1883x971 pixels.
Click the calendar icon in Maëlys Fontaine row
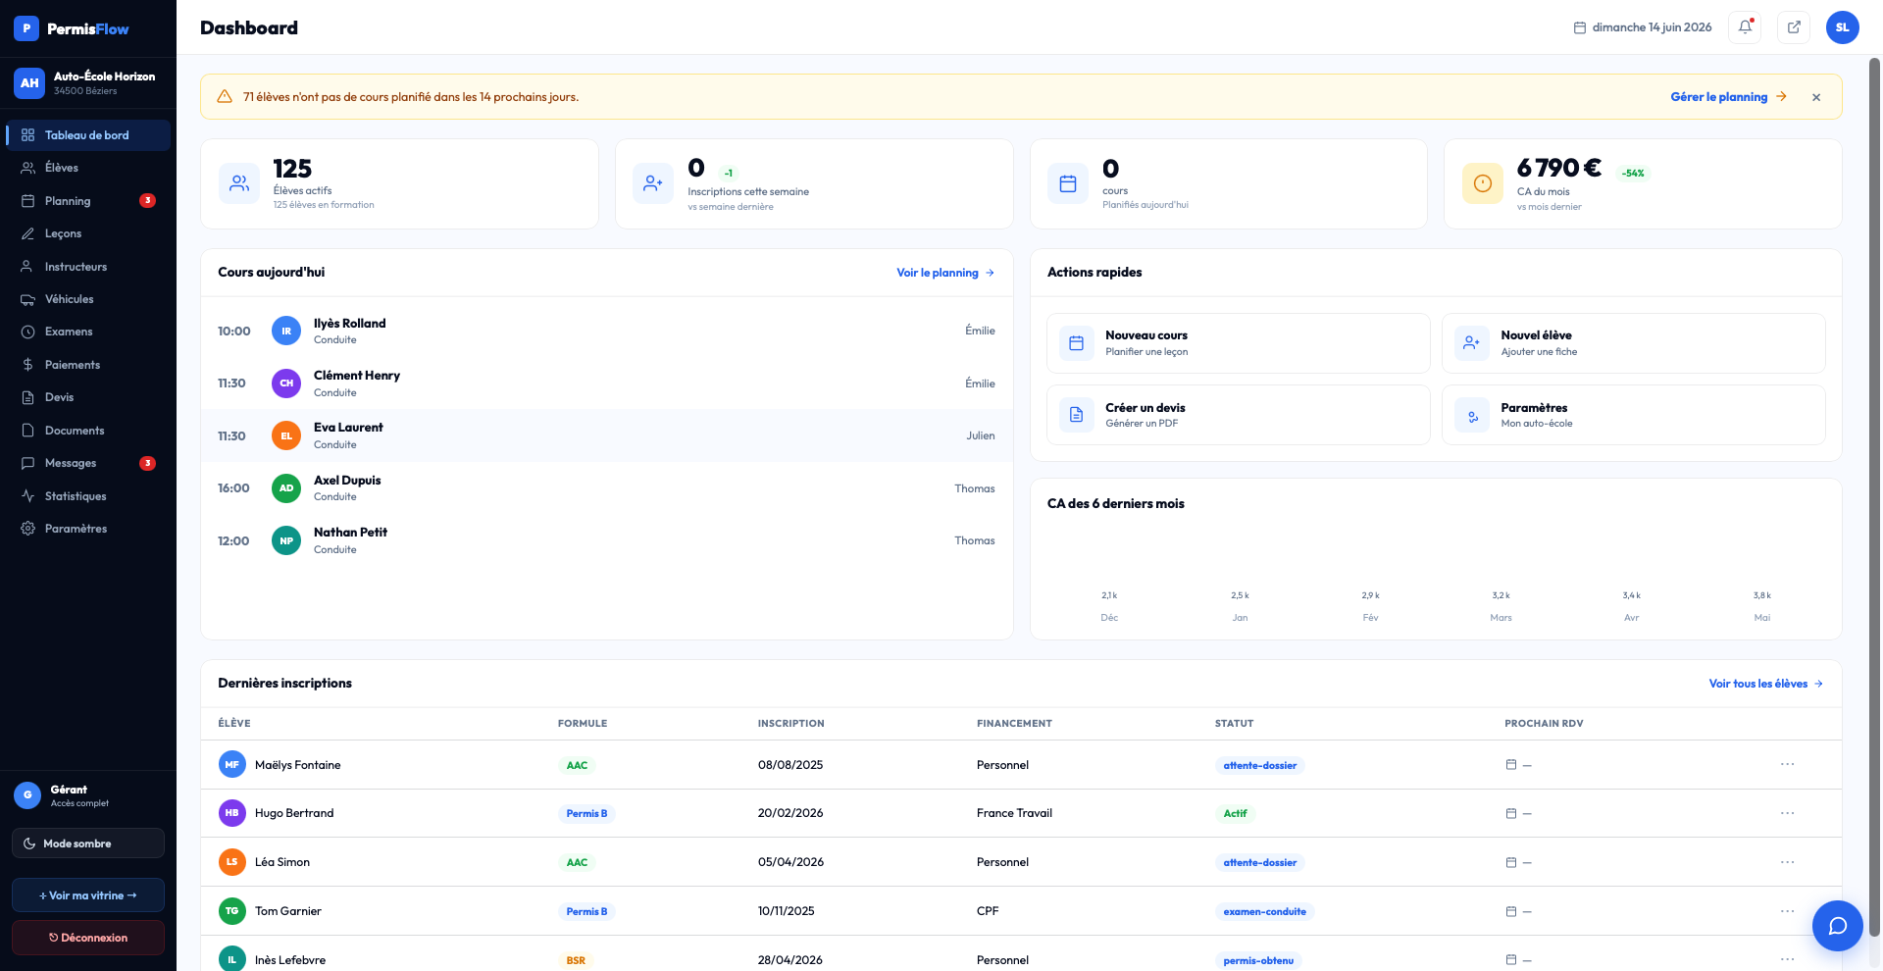click(x=1511, y=765)
